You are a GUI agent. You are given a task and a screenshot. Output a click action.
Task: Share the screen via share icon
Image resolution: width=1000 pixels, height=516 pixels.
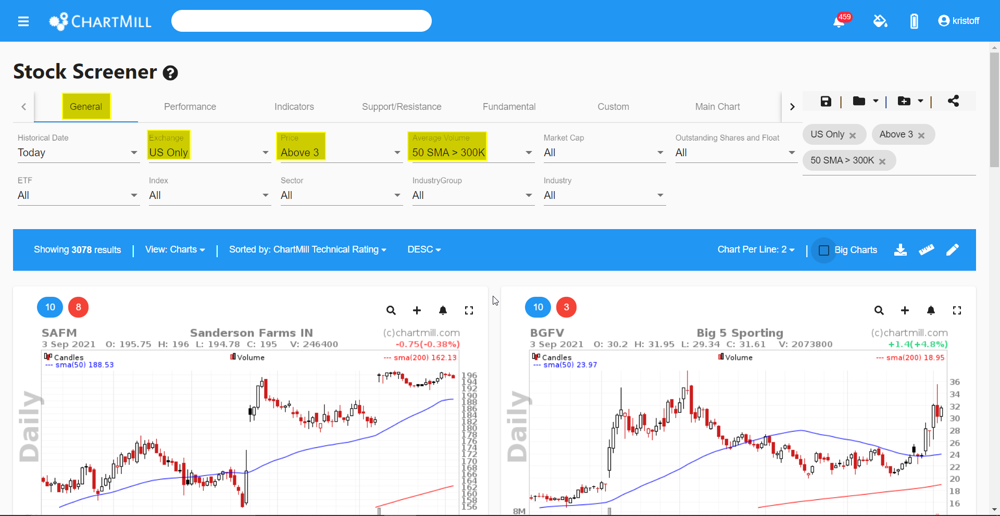(x=953, y=101)
